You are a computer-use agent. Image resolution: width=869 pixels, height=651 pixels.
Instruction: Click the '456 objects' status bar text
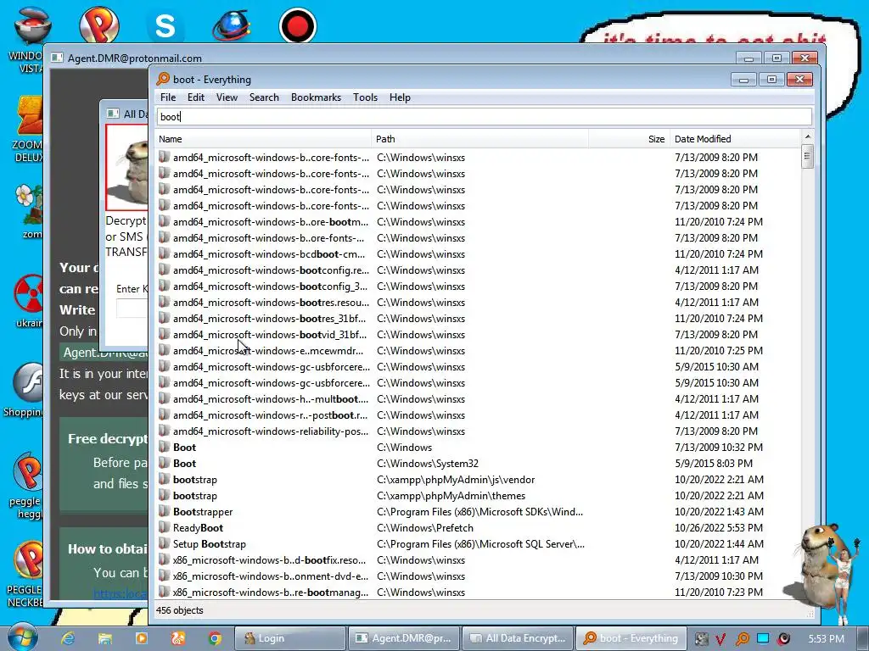pyautogui.click(x=180, y=610)
